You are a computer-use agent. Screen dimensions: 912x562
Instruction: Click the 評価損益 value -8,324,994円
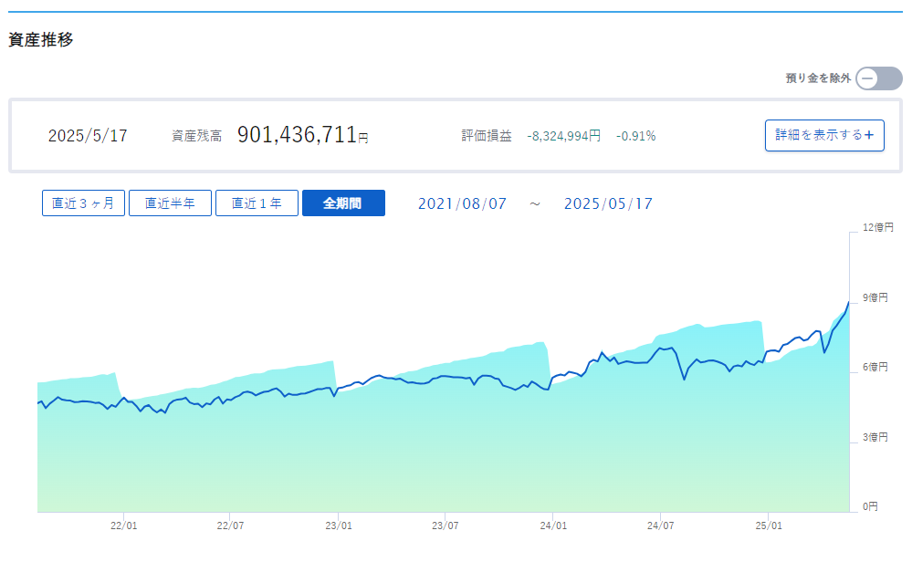pyautogui.click(x=563, y=136)
